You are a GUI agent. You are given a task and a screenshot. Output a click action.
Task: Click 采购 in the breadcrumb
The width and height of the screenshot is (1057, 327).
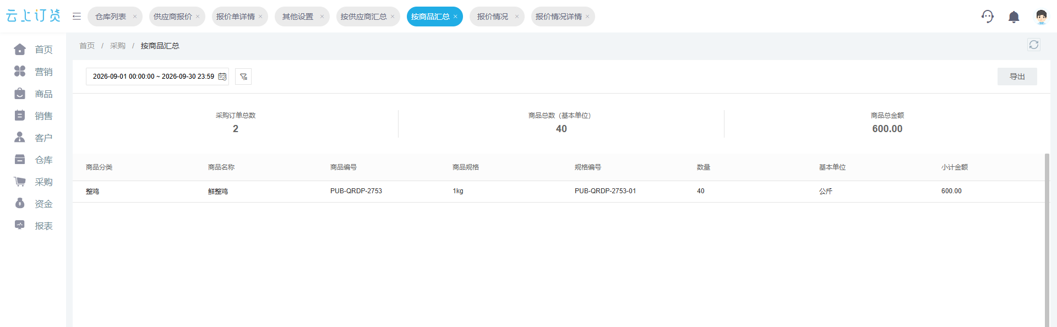pyautogui.click(x=118, y=46)
